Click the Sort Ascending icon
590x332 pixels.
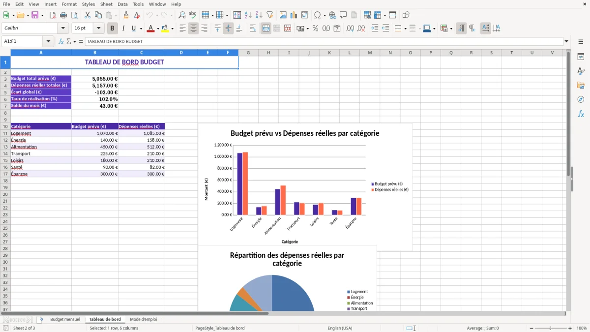click(x=248, y=15)
